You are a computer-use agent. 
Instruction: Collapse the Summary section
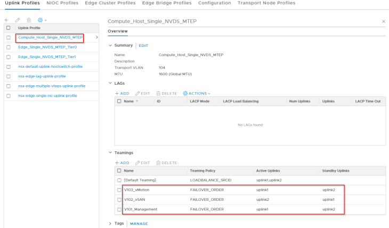pyautogui.click(x=110, y=45)
